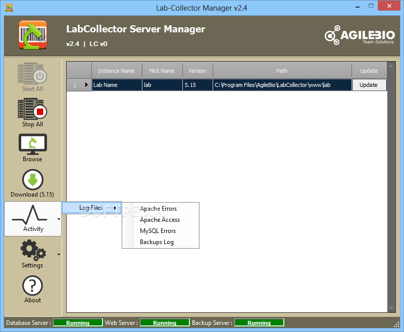
Task: Select the 'lab' nick name cell
Action: pos(162,85)
